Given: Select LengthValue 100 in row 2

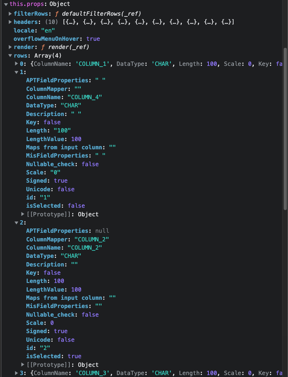Looking at the screenshot, I should pos(76,290).
